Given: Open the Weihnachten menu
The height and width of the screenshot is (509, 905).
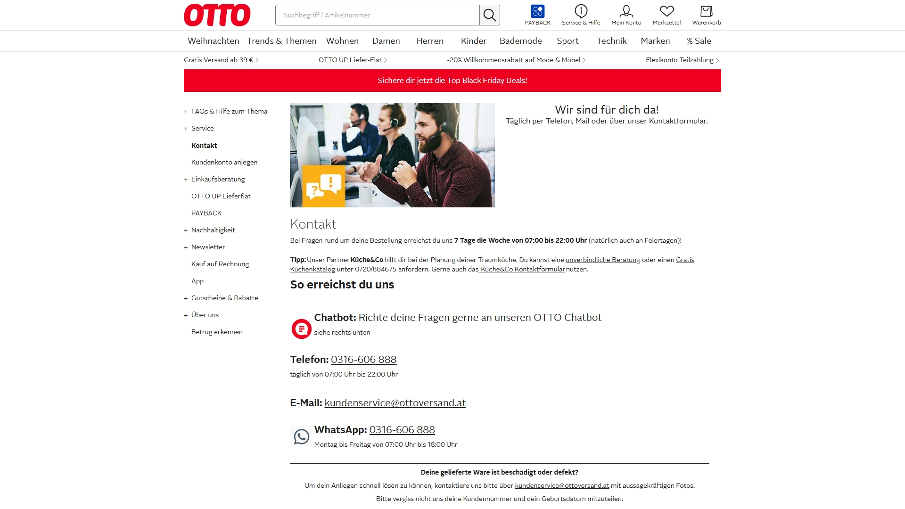Looking at the screenshot, I should [x=214, y=41].
